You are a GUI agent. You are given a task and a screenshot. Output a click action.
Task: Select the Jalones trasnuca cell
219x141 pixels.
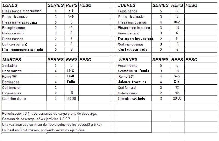point(132,82)
